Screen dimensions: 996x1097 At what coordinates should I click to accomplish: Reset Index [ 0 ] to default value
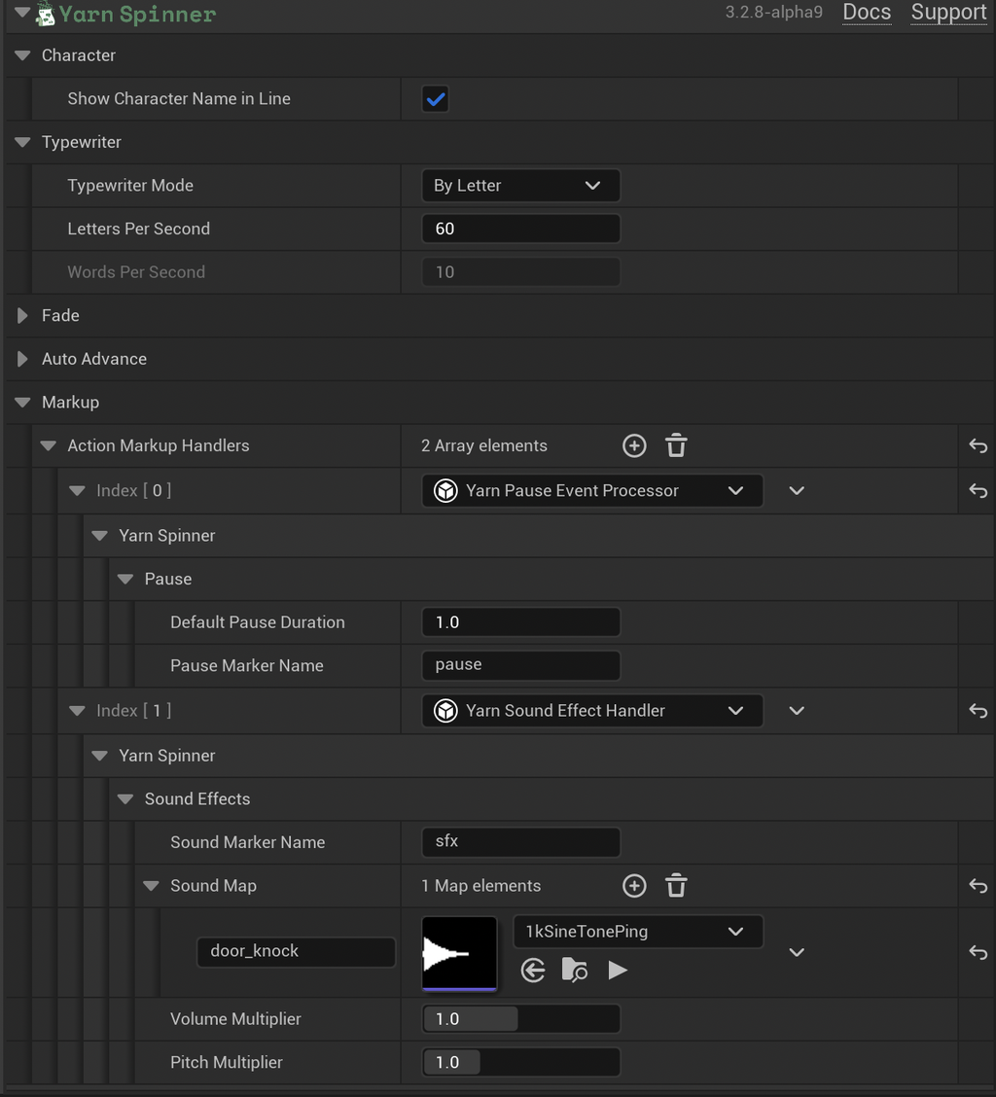click(x=978, y=490)
